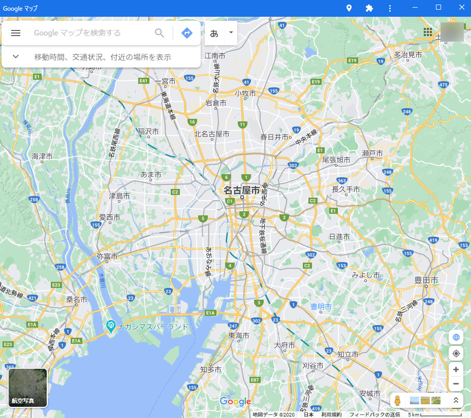Expand the imagery strip double chevron

(x=456, y=400)
